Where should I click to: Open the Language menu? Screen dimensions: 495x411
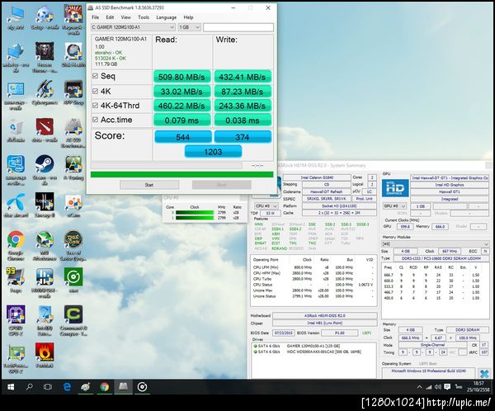[x=166, y=17]
